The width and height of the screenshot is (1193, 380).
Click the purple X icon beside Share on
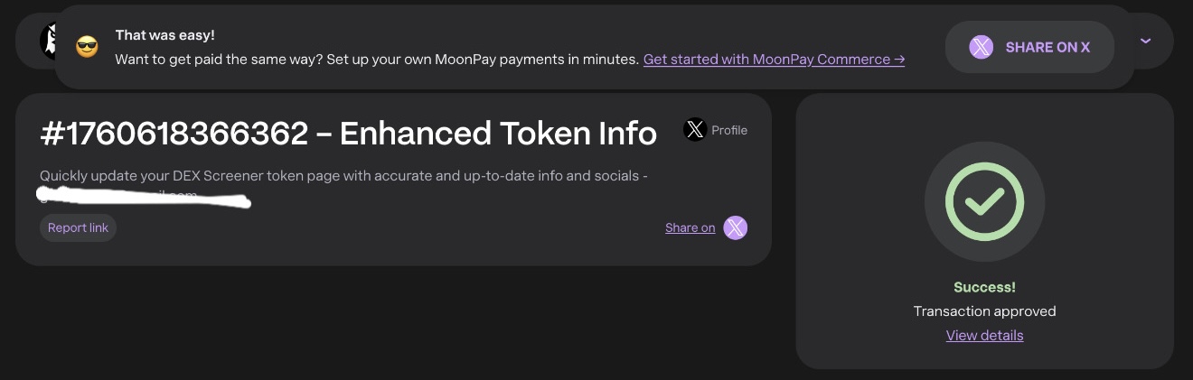[x=736, y=228]
